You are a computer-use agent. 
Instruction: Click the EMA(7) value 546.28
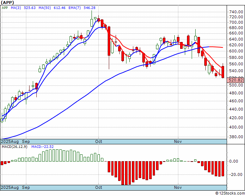pos(89,8)
